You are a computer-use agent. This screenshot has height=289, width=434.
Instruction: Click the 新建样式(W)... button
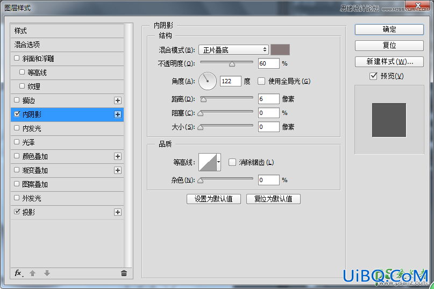pyautogui.click(x=389, y=62)
